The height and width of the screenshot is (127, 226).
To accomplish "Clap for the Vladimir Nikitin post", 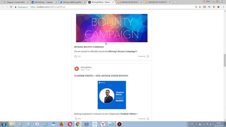I will pos(76,119).
